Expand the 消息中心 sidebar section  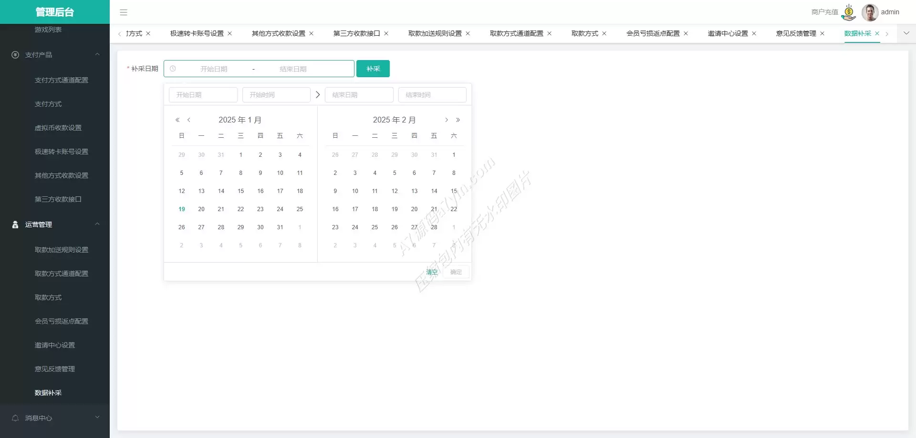(x=97, y=418)
